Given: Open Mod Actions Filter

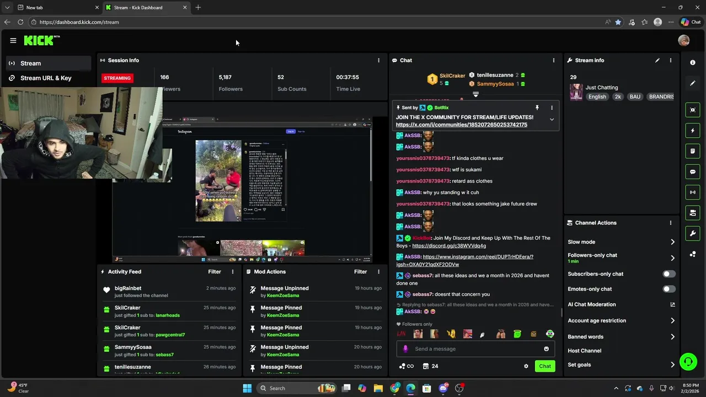Looking at the screenshot, I should tap(360, 272).
